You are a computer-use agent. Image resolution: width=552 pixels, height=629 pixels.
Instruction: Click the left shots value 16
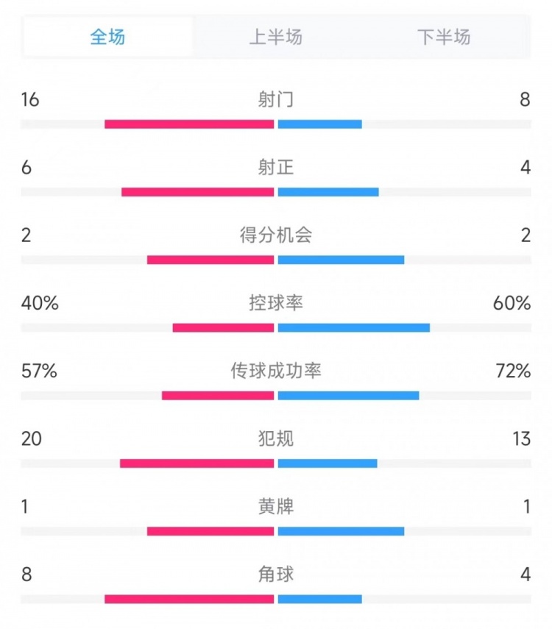pos(30,99)
